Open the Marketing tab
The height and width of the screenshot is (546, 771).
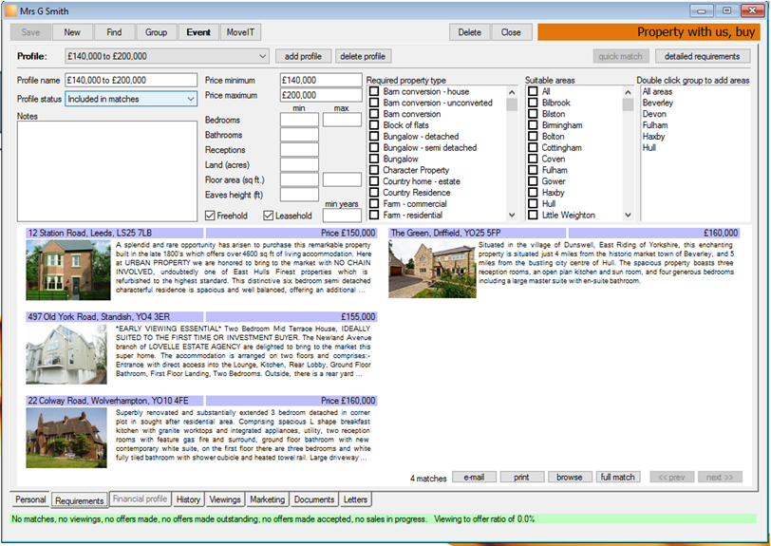point(267,499)
